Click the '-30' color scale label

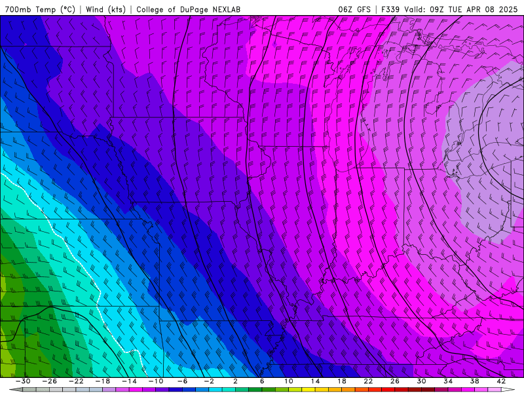[23, 381]
